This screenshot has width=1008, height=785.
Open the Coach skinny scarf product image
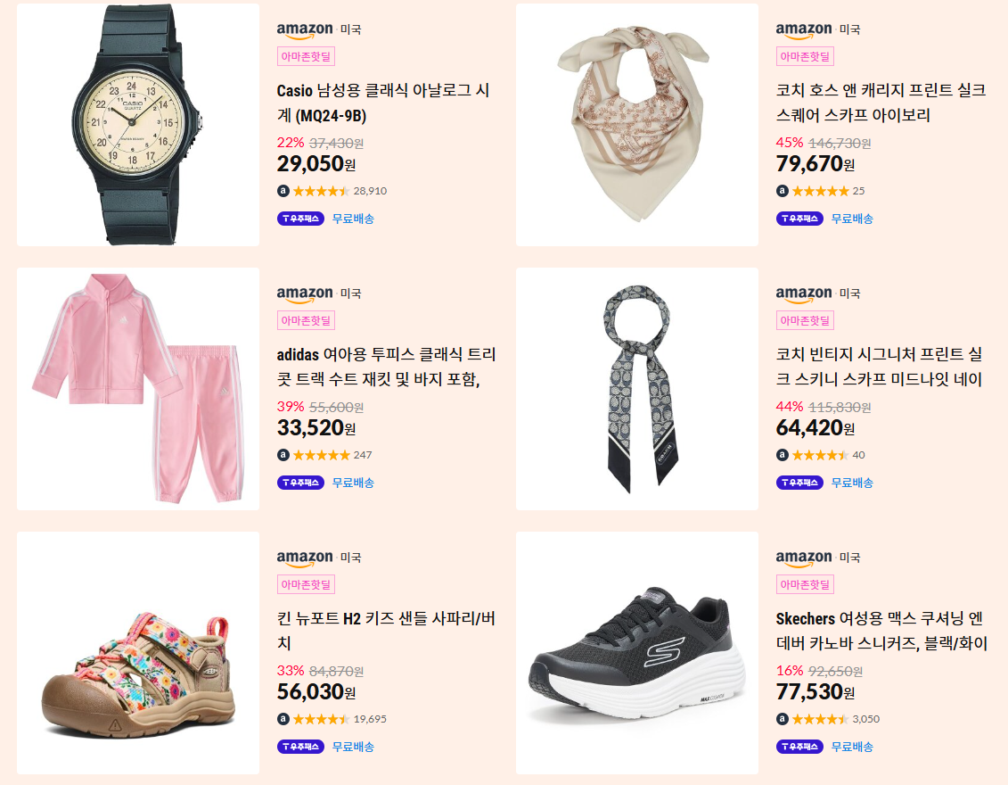tap(636, 389)
